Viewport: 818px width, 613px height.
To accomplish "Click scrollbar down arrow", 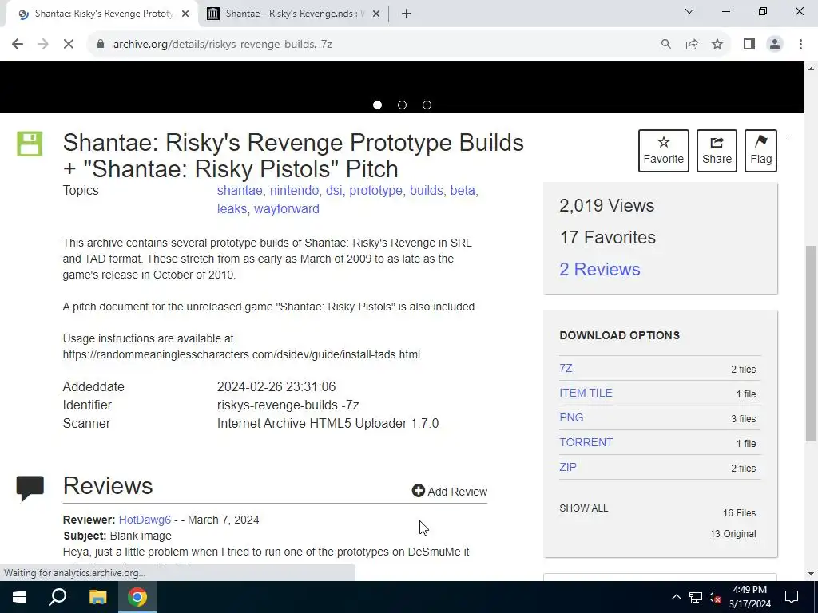I will [812, 574].
